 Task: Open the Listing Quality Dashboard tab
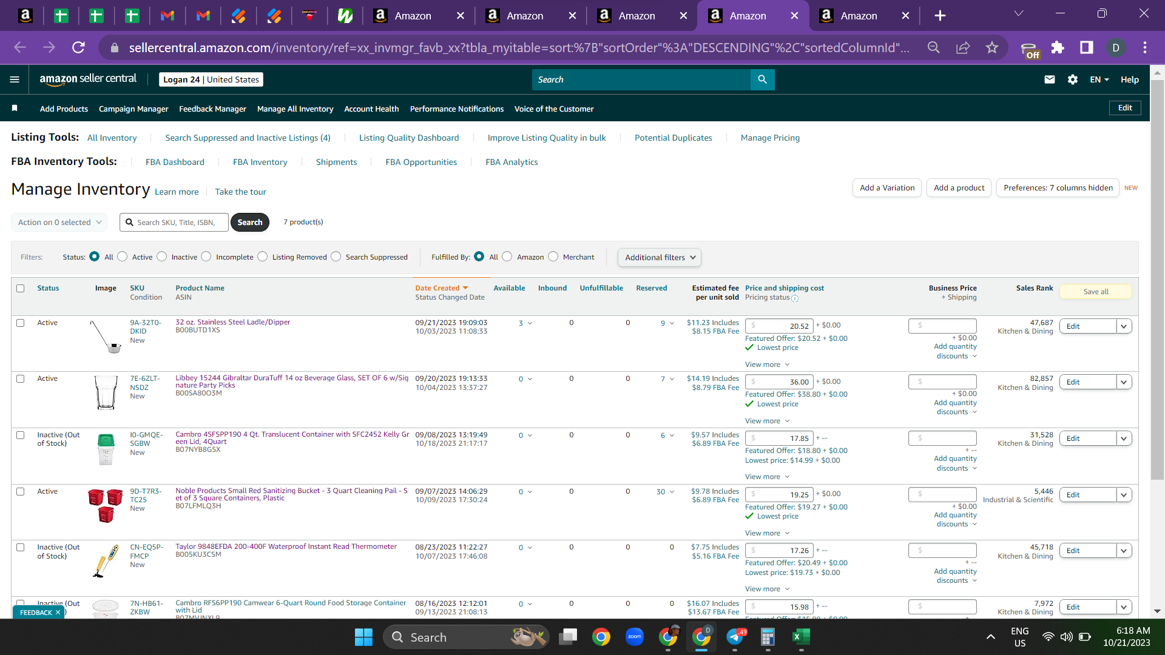pyautogui.click(x=409, y=138)
